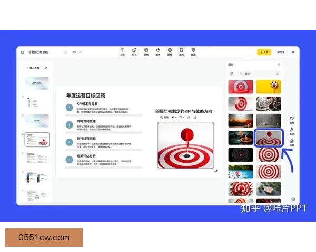The height and width of the screenshot is (252, 316).
Task: Clear the picture search text
Action: point(278,74)
